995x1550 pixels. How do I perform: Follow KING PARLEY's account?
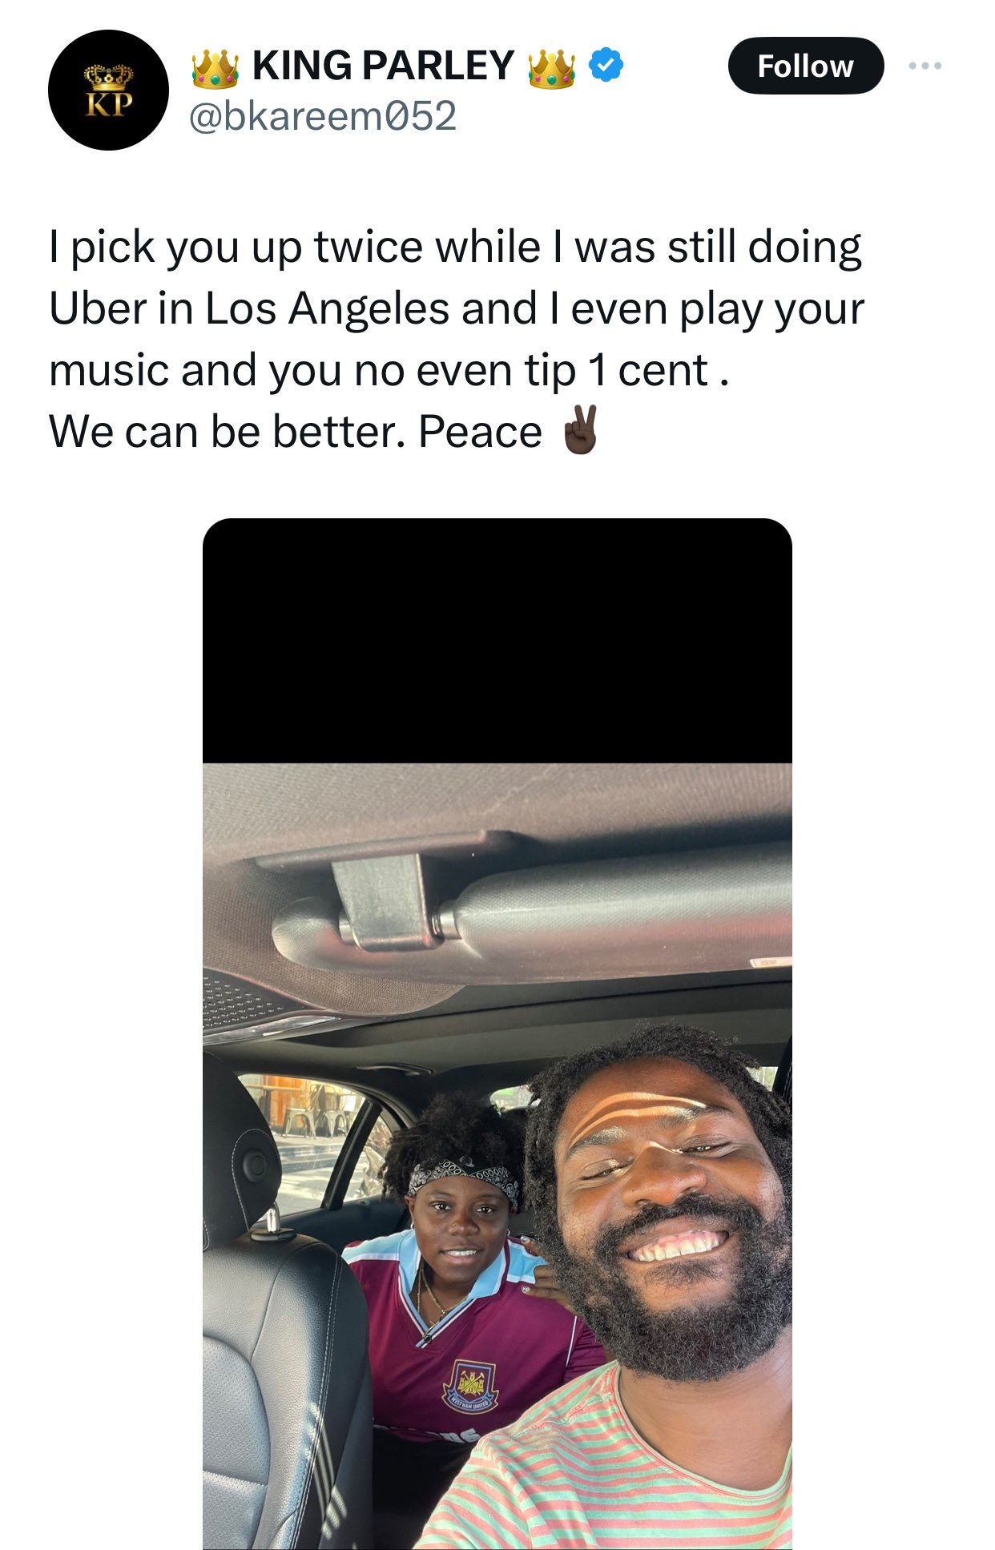pyautogui.click(x=805, y=66)
